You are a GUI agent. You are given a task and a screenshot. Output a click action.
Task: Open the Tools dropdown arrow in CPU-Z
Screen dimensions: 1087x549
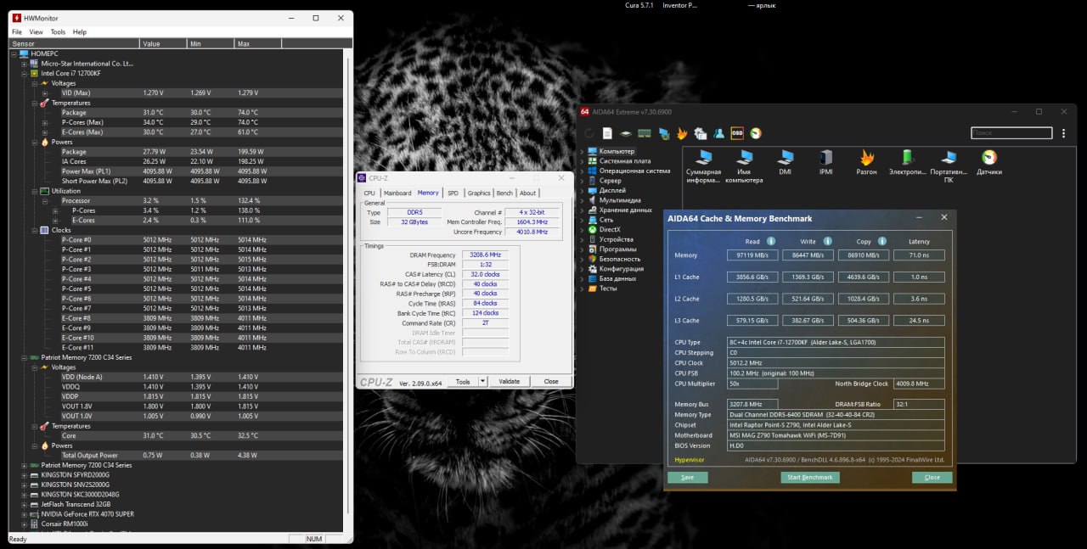point(482,382)
